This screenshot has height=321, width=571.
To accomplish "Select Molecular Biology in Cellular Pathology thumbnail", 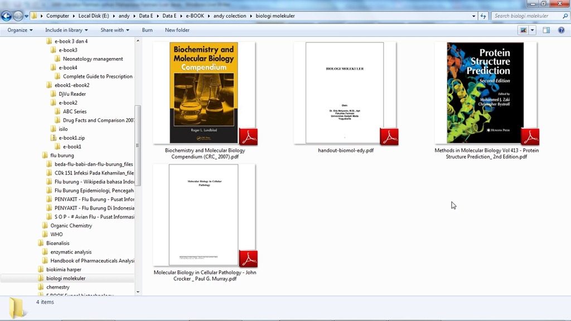I will point(204,215).
